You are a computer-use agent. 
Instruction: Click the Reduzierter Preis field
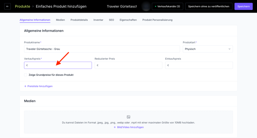(x=128, y=65)
